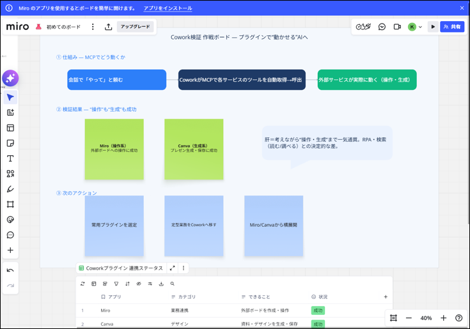Select the blue 会話で「やって」と頼む shape
The width and height of the screenshot is (470, 329).
click(116, 80)
